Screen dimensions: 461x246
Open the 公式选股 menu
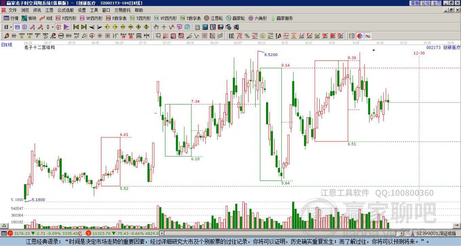tap(66, 10)
